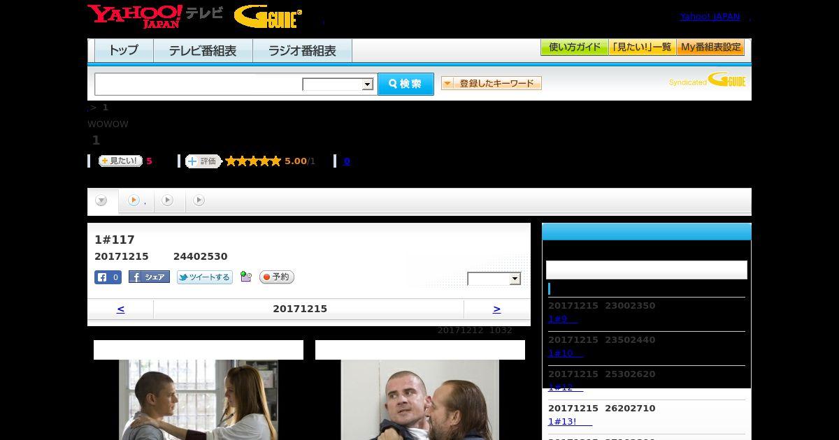Click the 予約 record button
Screen dimensions: 839x440
(277, 277)
